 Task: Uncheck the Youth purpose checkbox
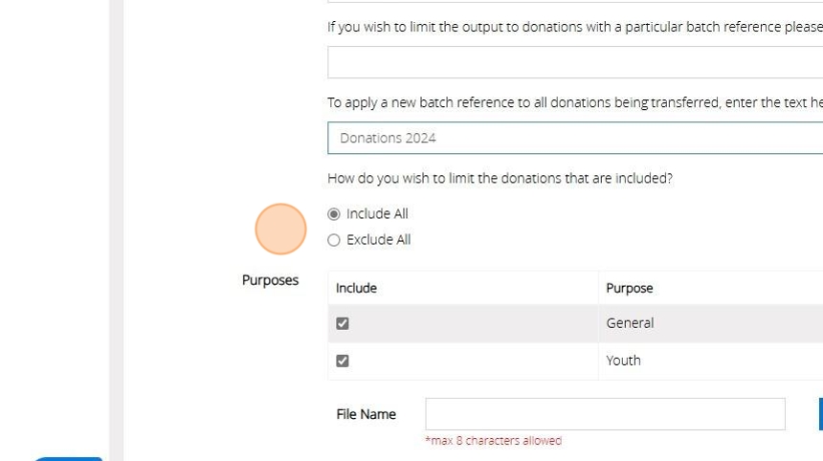tap(343, 362)
